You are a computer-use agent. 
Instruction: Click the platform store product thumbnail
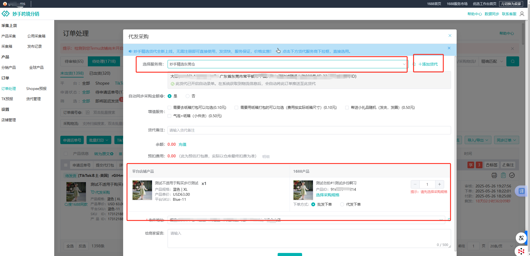click(x=142, y=190)
